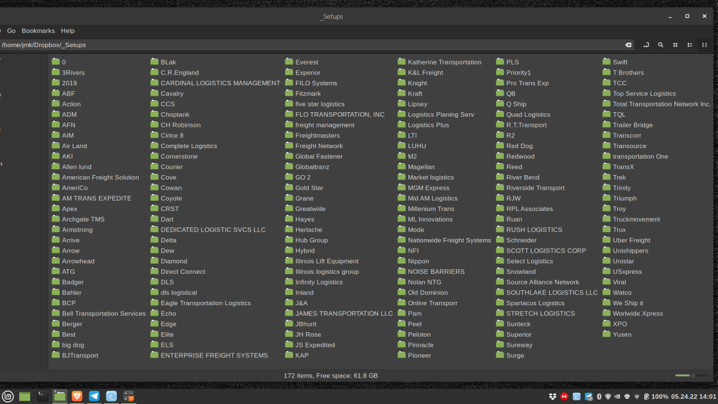The height and width of the screenshot is (404, 718).
Task: Select the Uber Freight folder icon
Action: coord(606,240)
